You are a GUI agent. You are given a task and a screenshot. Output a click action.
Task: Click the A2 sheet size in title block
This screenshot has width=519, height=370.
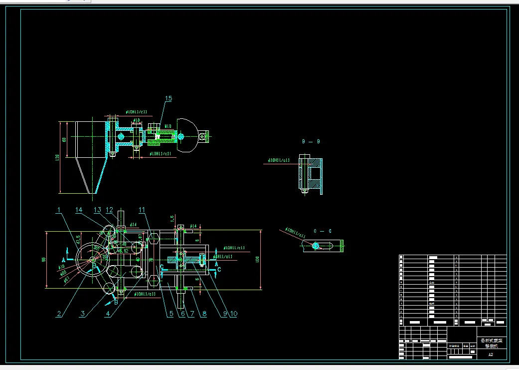coord(491,355)
